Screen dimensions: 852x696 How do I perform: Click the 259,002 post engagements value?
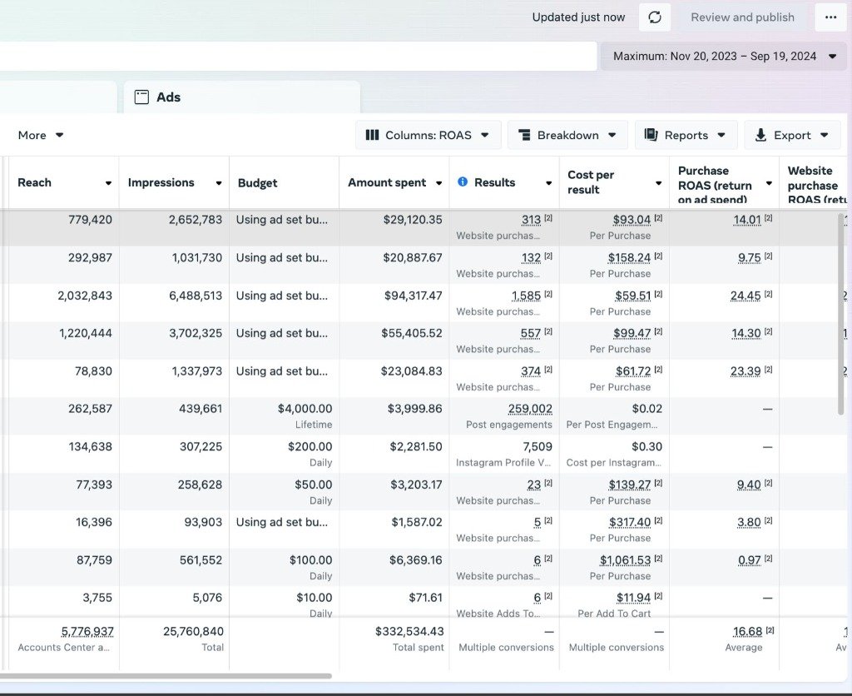(530, 409)
